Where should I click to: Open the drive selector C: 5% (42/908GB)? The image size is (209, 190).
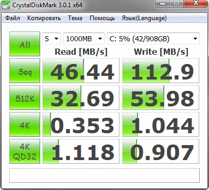pos(153,39)
